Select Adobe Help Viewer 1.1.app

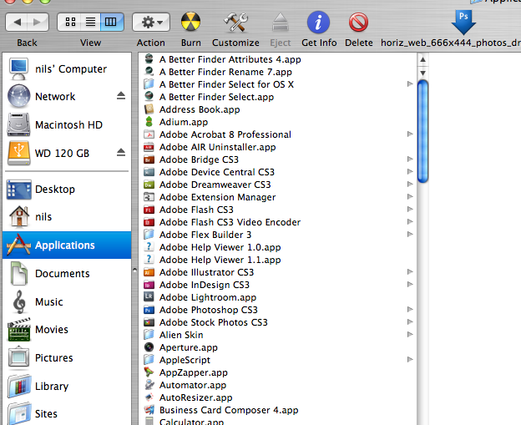(220, 260)
